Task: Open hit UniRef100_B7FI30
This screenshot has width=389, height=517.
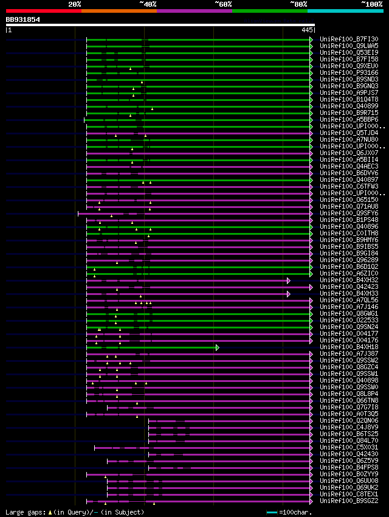Action: (349, 39)
